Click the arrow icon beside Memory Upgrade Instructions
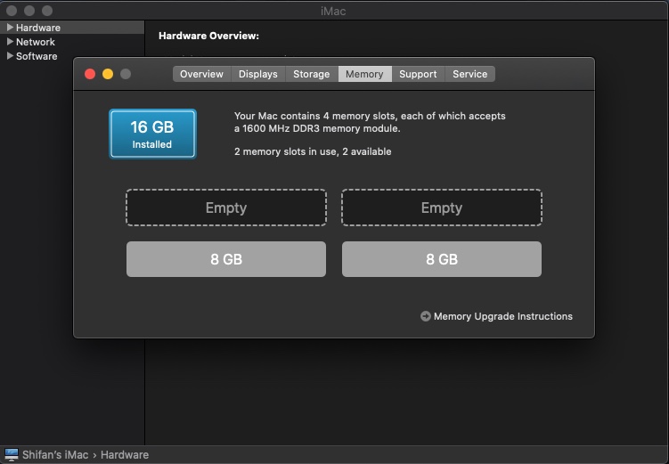Viewport: 669px width, 464px height. pyautogui.click(x=426, y=316)
